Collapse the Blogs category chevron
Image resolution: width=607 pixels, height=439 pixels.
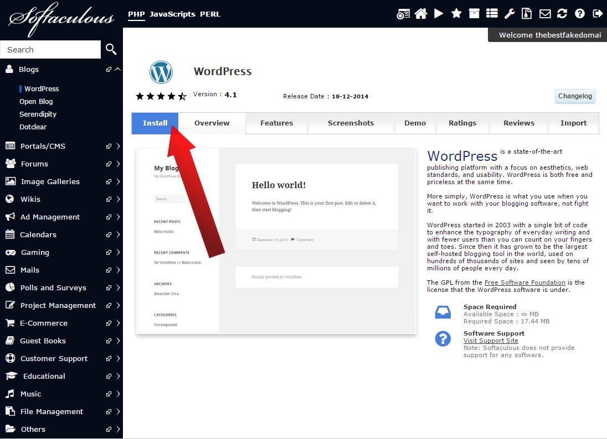point(117,69)
